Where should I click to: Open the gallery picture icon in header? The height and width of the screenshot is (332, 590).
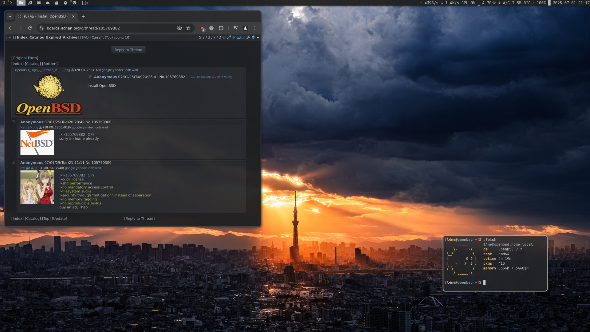click(x=238, y=38)
